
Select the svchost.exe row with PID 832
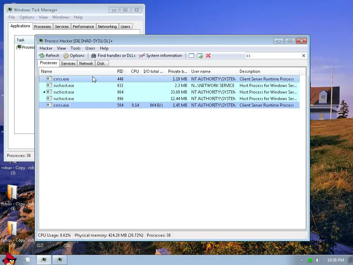169,86
